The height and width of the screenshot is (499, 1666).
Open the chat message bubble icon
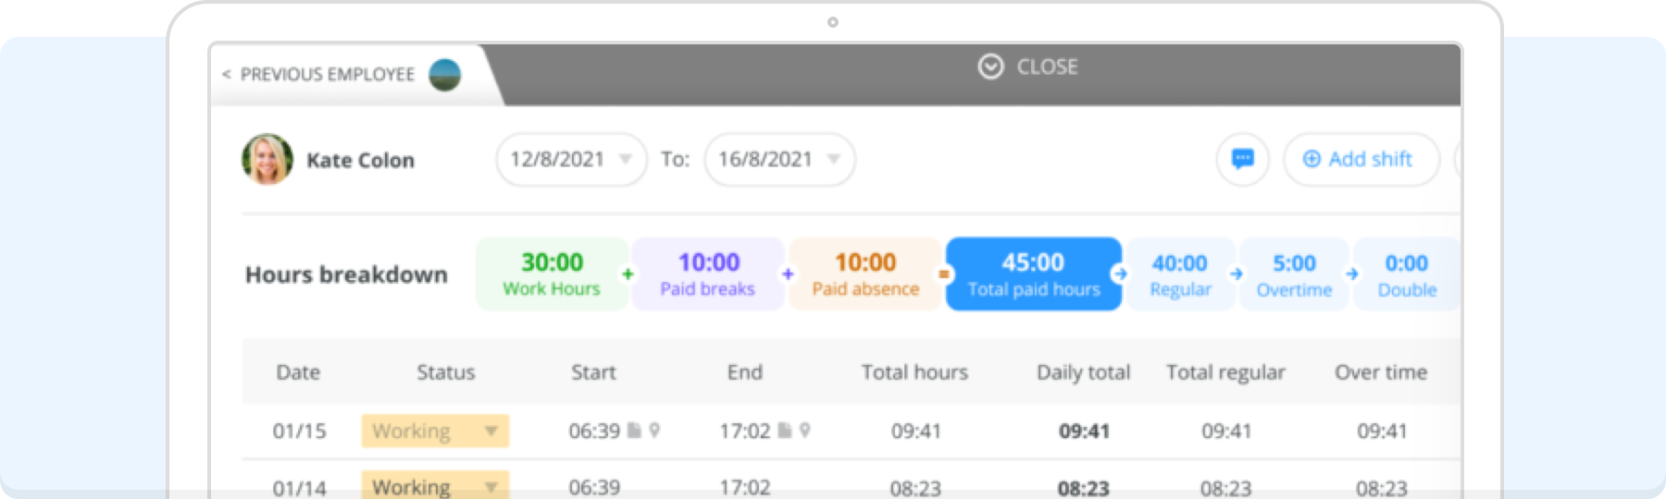click(1242, 159)
